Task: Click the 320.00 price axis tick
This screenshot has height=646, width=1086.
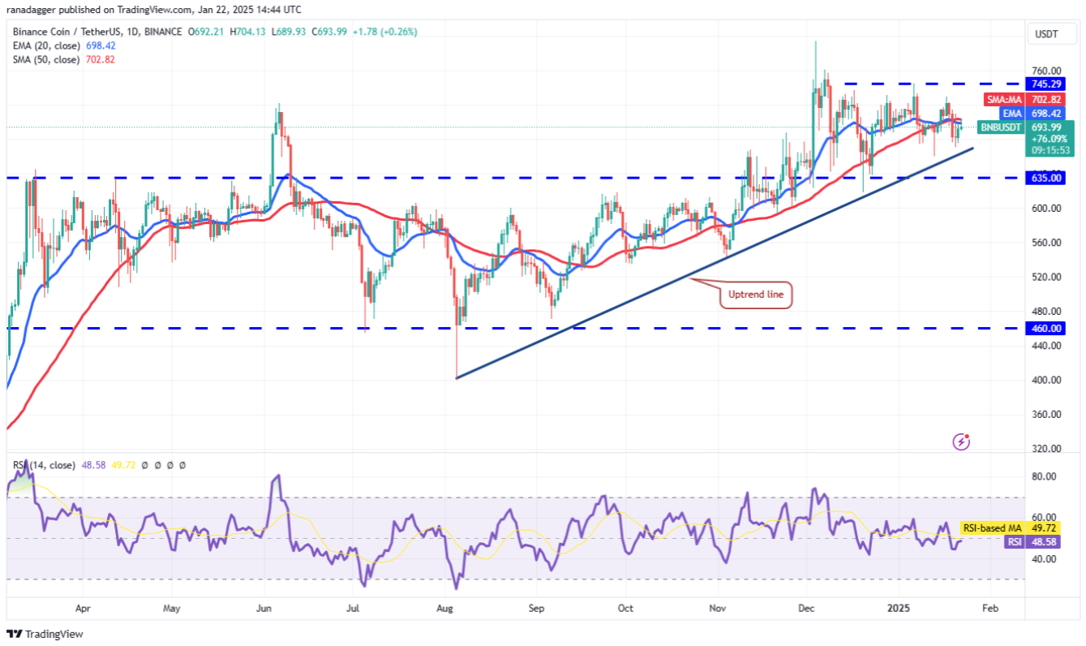Action: [1046, 449]
